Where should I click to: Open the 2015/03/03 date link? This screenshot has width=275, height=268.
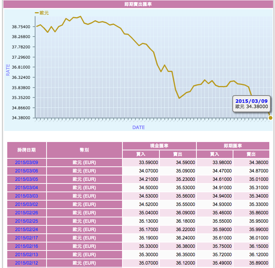[x=26, y=196]
